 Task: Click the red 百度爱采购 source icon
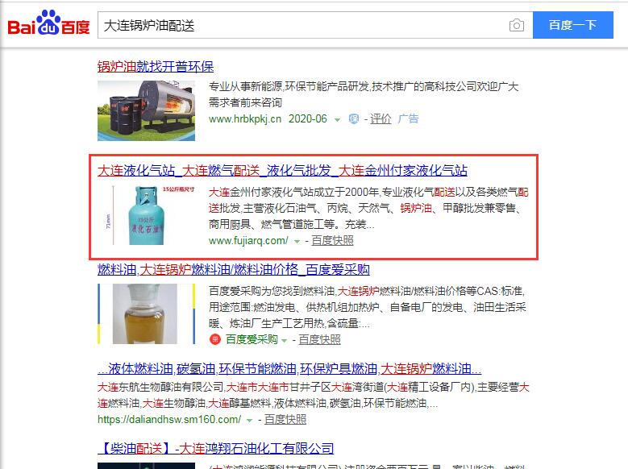tap(215, 339)
